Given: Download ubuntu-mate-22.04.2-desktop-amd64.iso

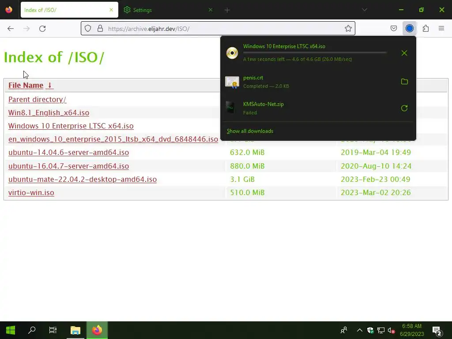Looking at the screenshot, I should click(83, 179).
